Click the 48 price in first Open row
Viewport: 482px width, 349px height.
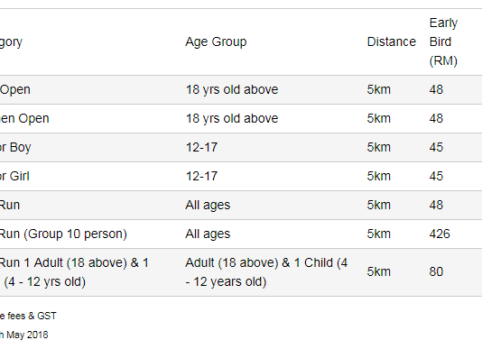tap(436, 89)
